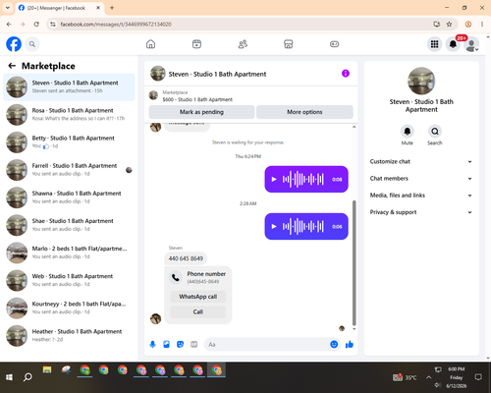Mute the conversation using the bell icon
Image resolution: width=491 pixels, height=393 pixels.
[408, 132]
